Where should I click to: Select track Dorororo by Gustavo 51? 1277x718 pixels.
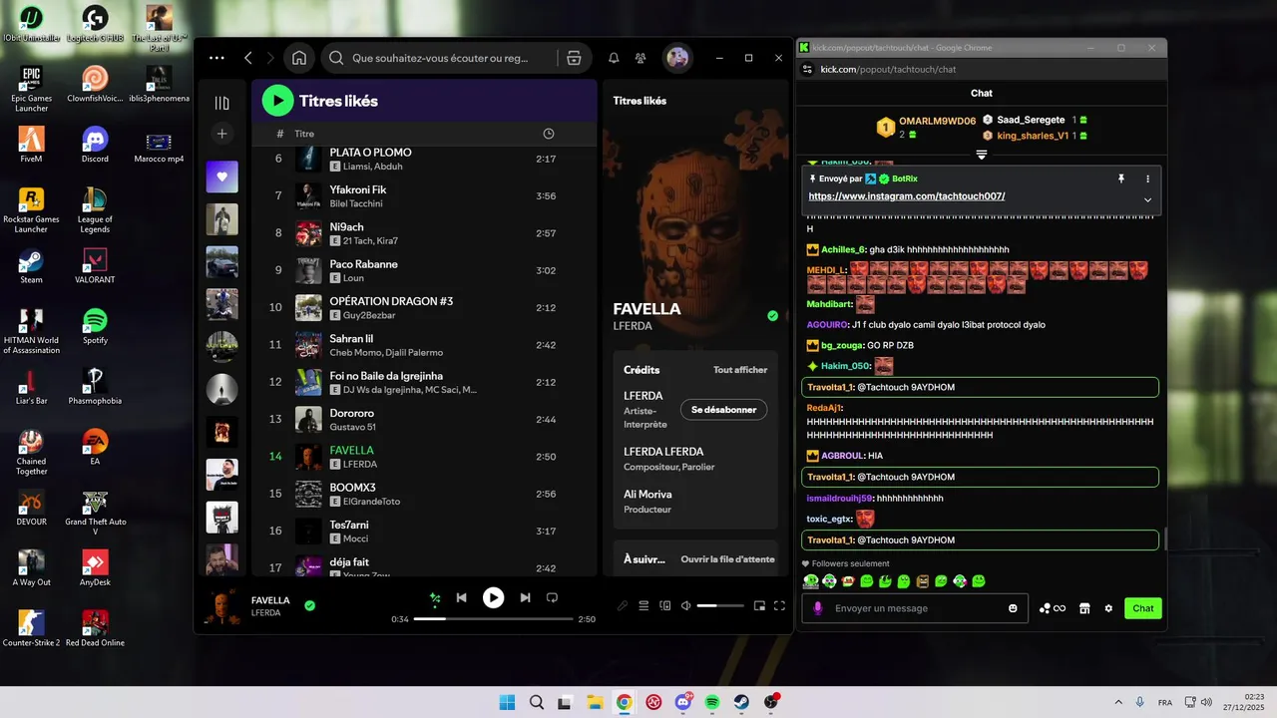coord(424,419)
